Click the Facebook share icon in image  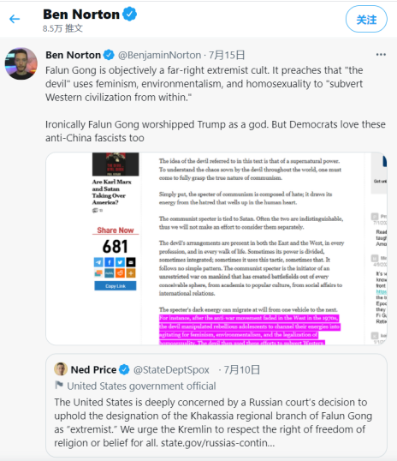(110, 262)
